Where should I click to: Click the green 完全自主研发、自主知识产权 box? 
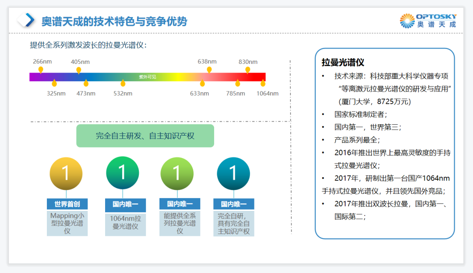(145, 136)
